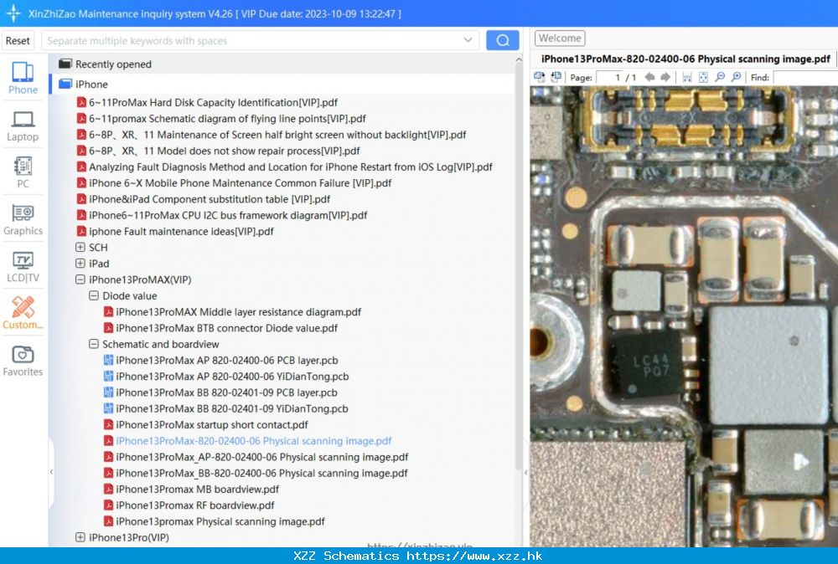838x564 pixels.
Task: Open the Custom section in the sidebar
Action: pos(23,313)
